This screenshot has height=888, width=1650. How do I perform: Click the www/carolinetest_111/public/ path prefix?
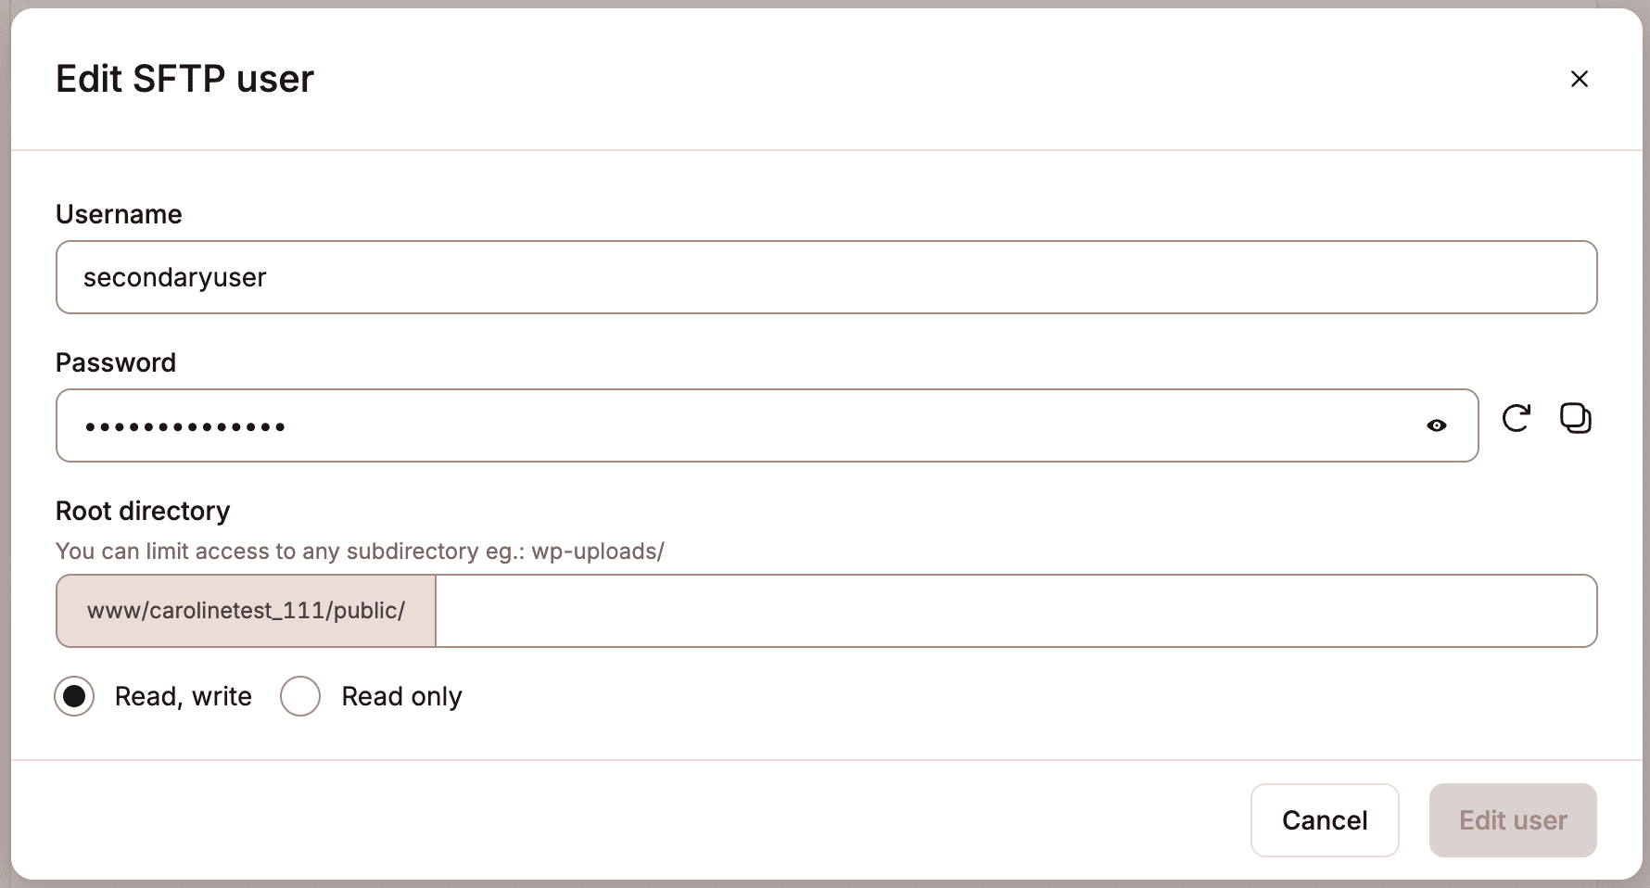(x=246, y=610)
